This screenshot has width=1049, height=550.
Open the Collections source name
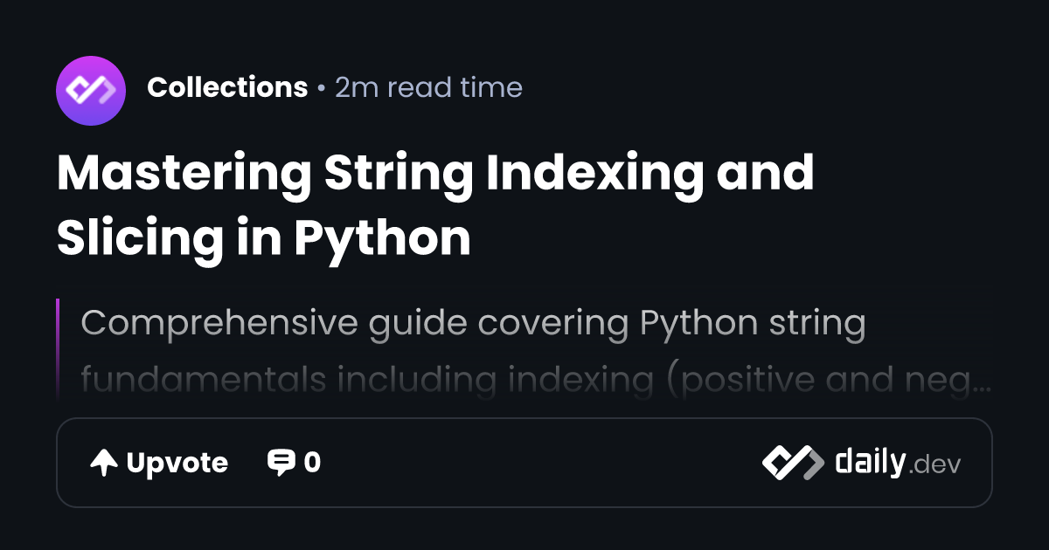pyautogui.click(x=227, y=87)
